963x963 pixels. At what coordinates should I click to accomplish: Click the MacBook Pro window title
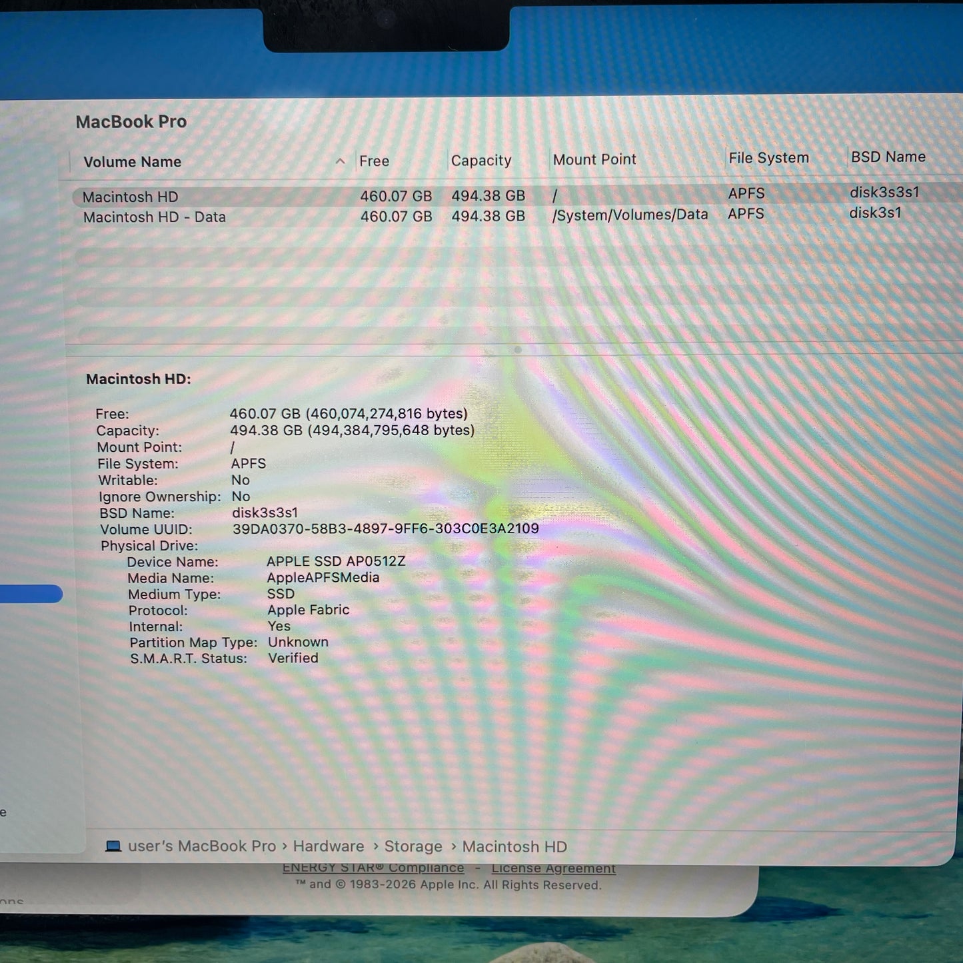point(131,122)
